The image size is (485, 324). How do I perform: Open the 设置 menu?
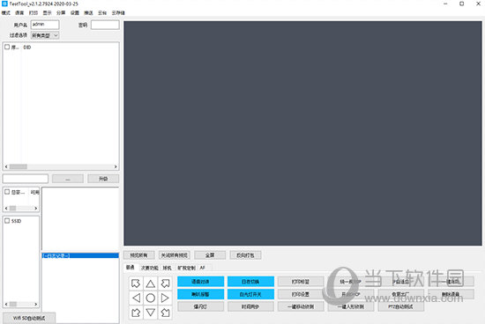75,12
